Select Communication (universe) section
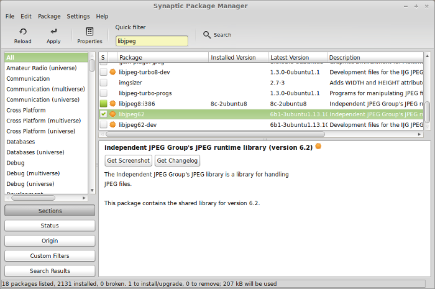 (46, 99)
